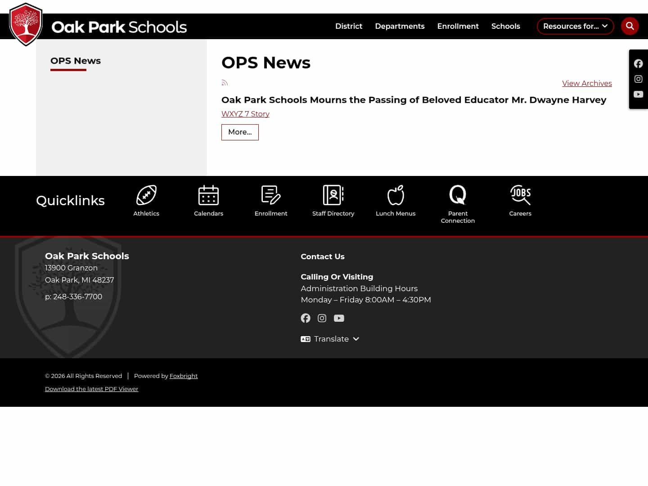The image size is (648, 486).
Task: Open the Lunch Menus apple icon
Action: (x=396, y=195)
